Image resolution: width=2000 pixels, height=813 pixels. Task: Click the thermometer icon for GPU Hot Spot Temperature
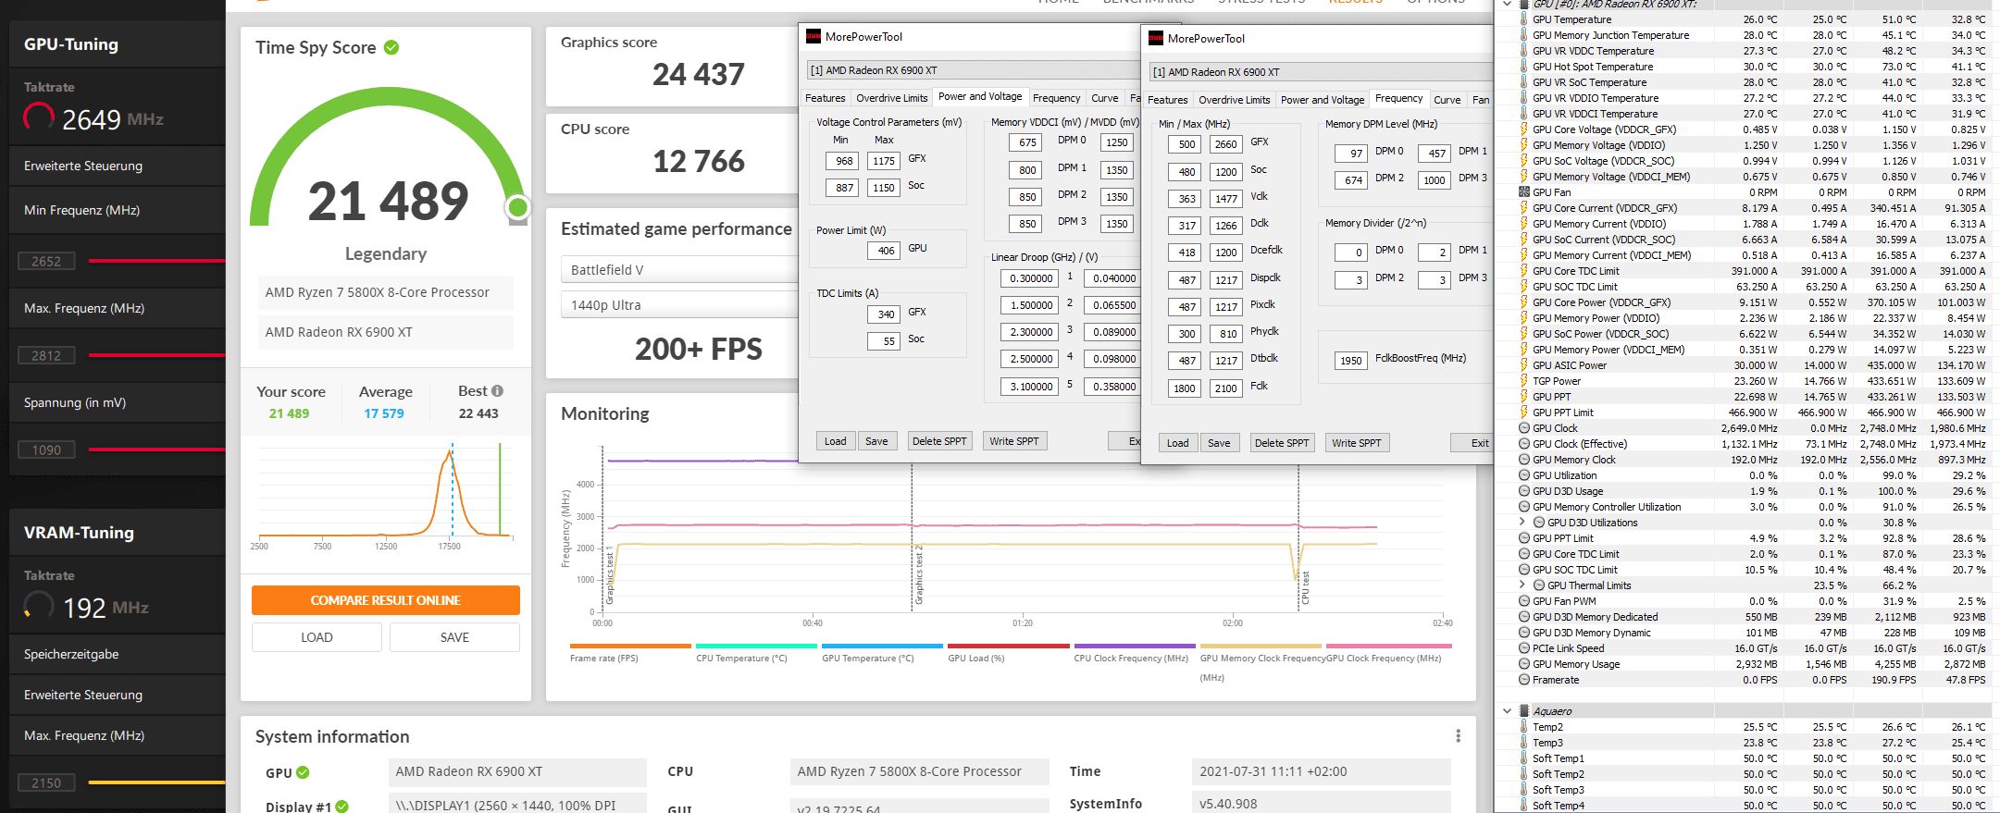(x=1523, y=67)
